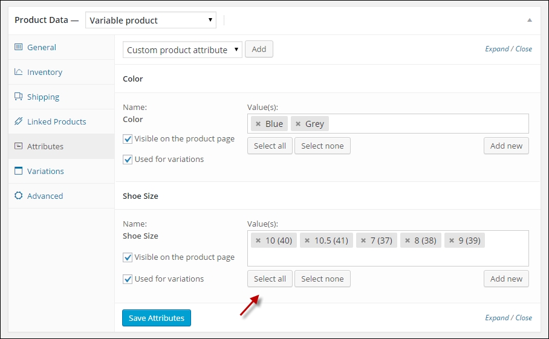The width and height of the screenshot is (549, 339).
Task: Remove the 9 (39) shoe size
Action: coord(452,241)
